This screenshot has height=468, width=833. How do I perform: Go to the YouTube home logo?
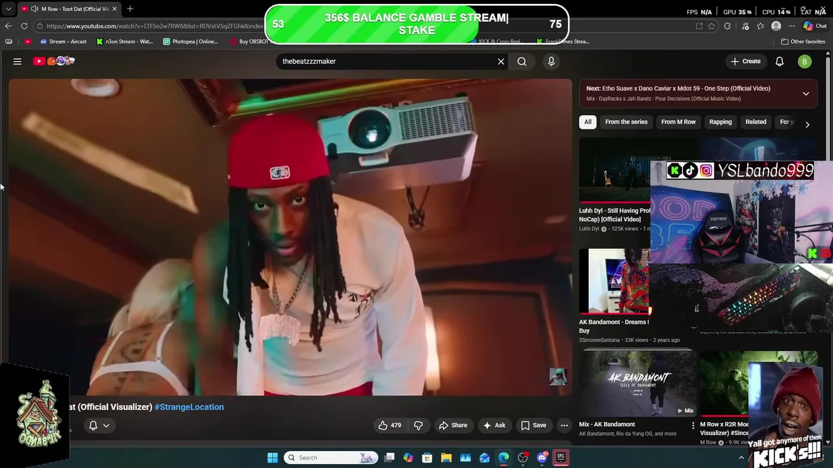coord(54,61)
